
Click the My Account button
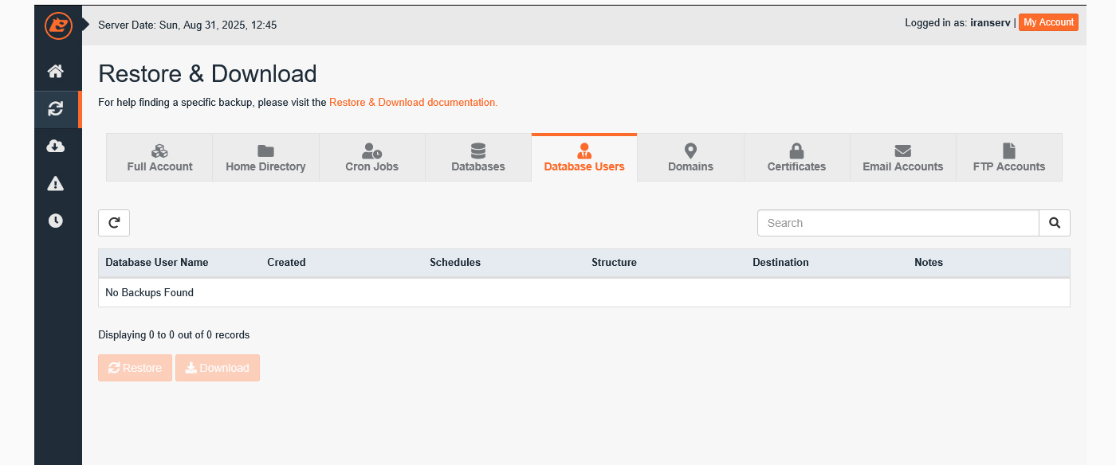coord(1047,22)
